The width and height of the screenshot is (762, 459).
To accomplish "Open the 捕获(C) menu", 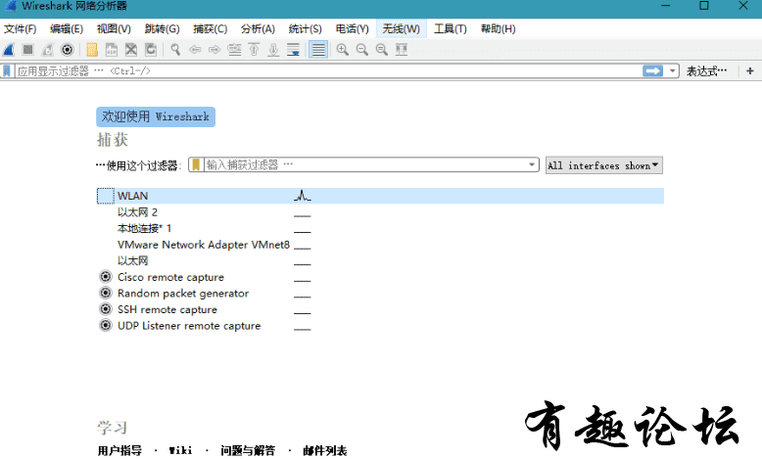I will click(210, 28).
